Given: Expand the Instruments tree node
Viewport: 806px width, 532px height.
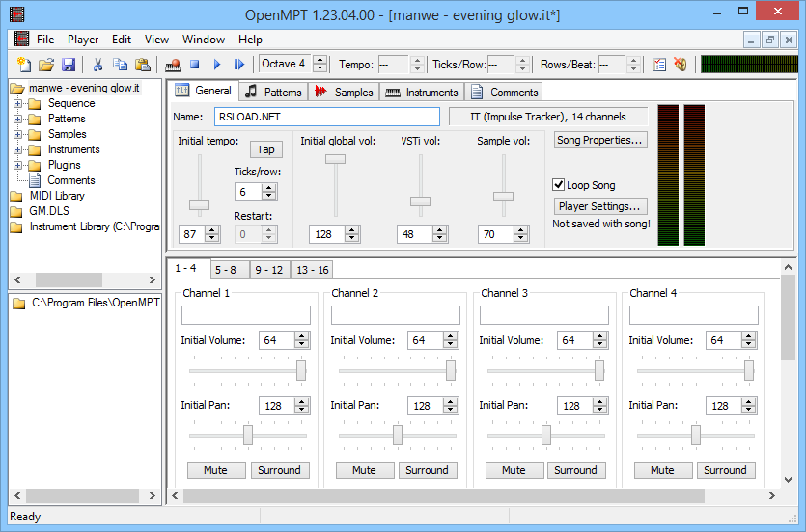Looking at the screenshot, I should 18,149.
